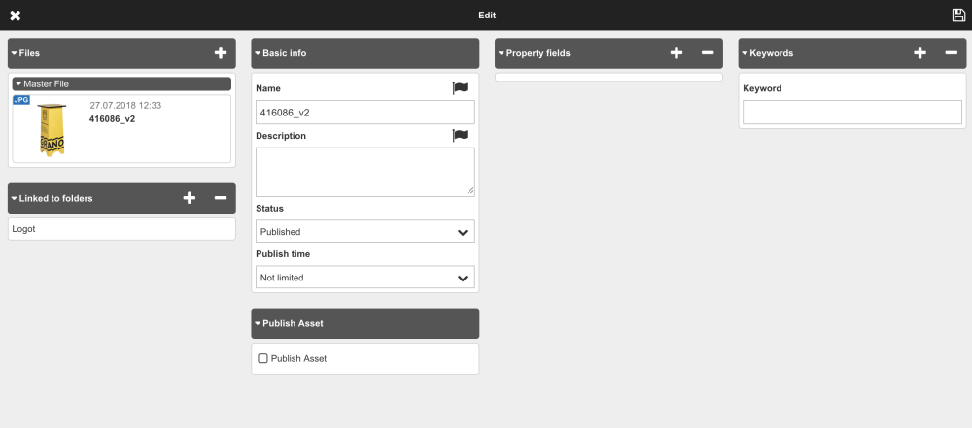Enable the Publish Asset checkbox
The image size is (972, 428).
[262, 359]
